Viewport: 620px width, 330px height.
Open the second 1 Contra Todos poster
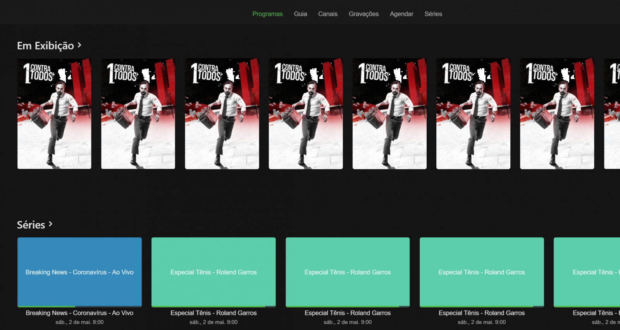click(138, 113)
